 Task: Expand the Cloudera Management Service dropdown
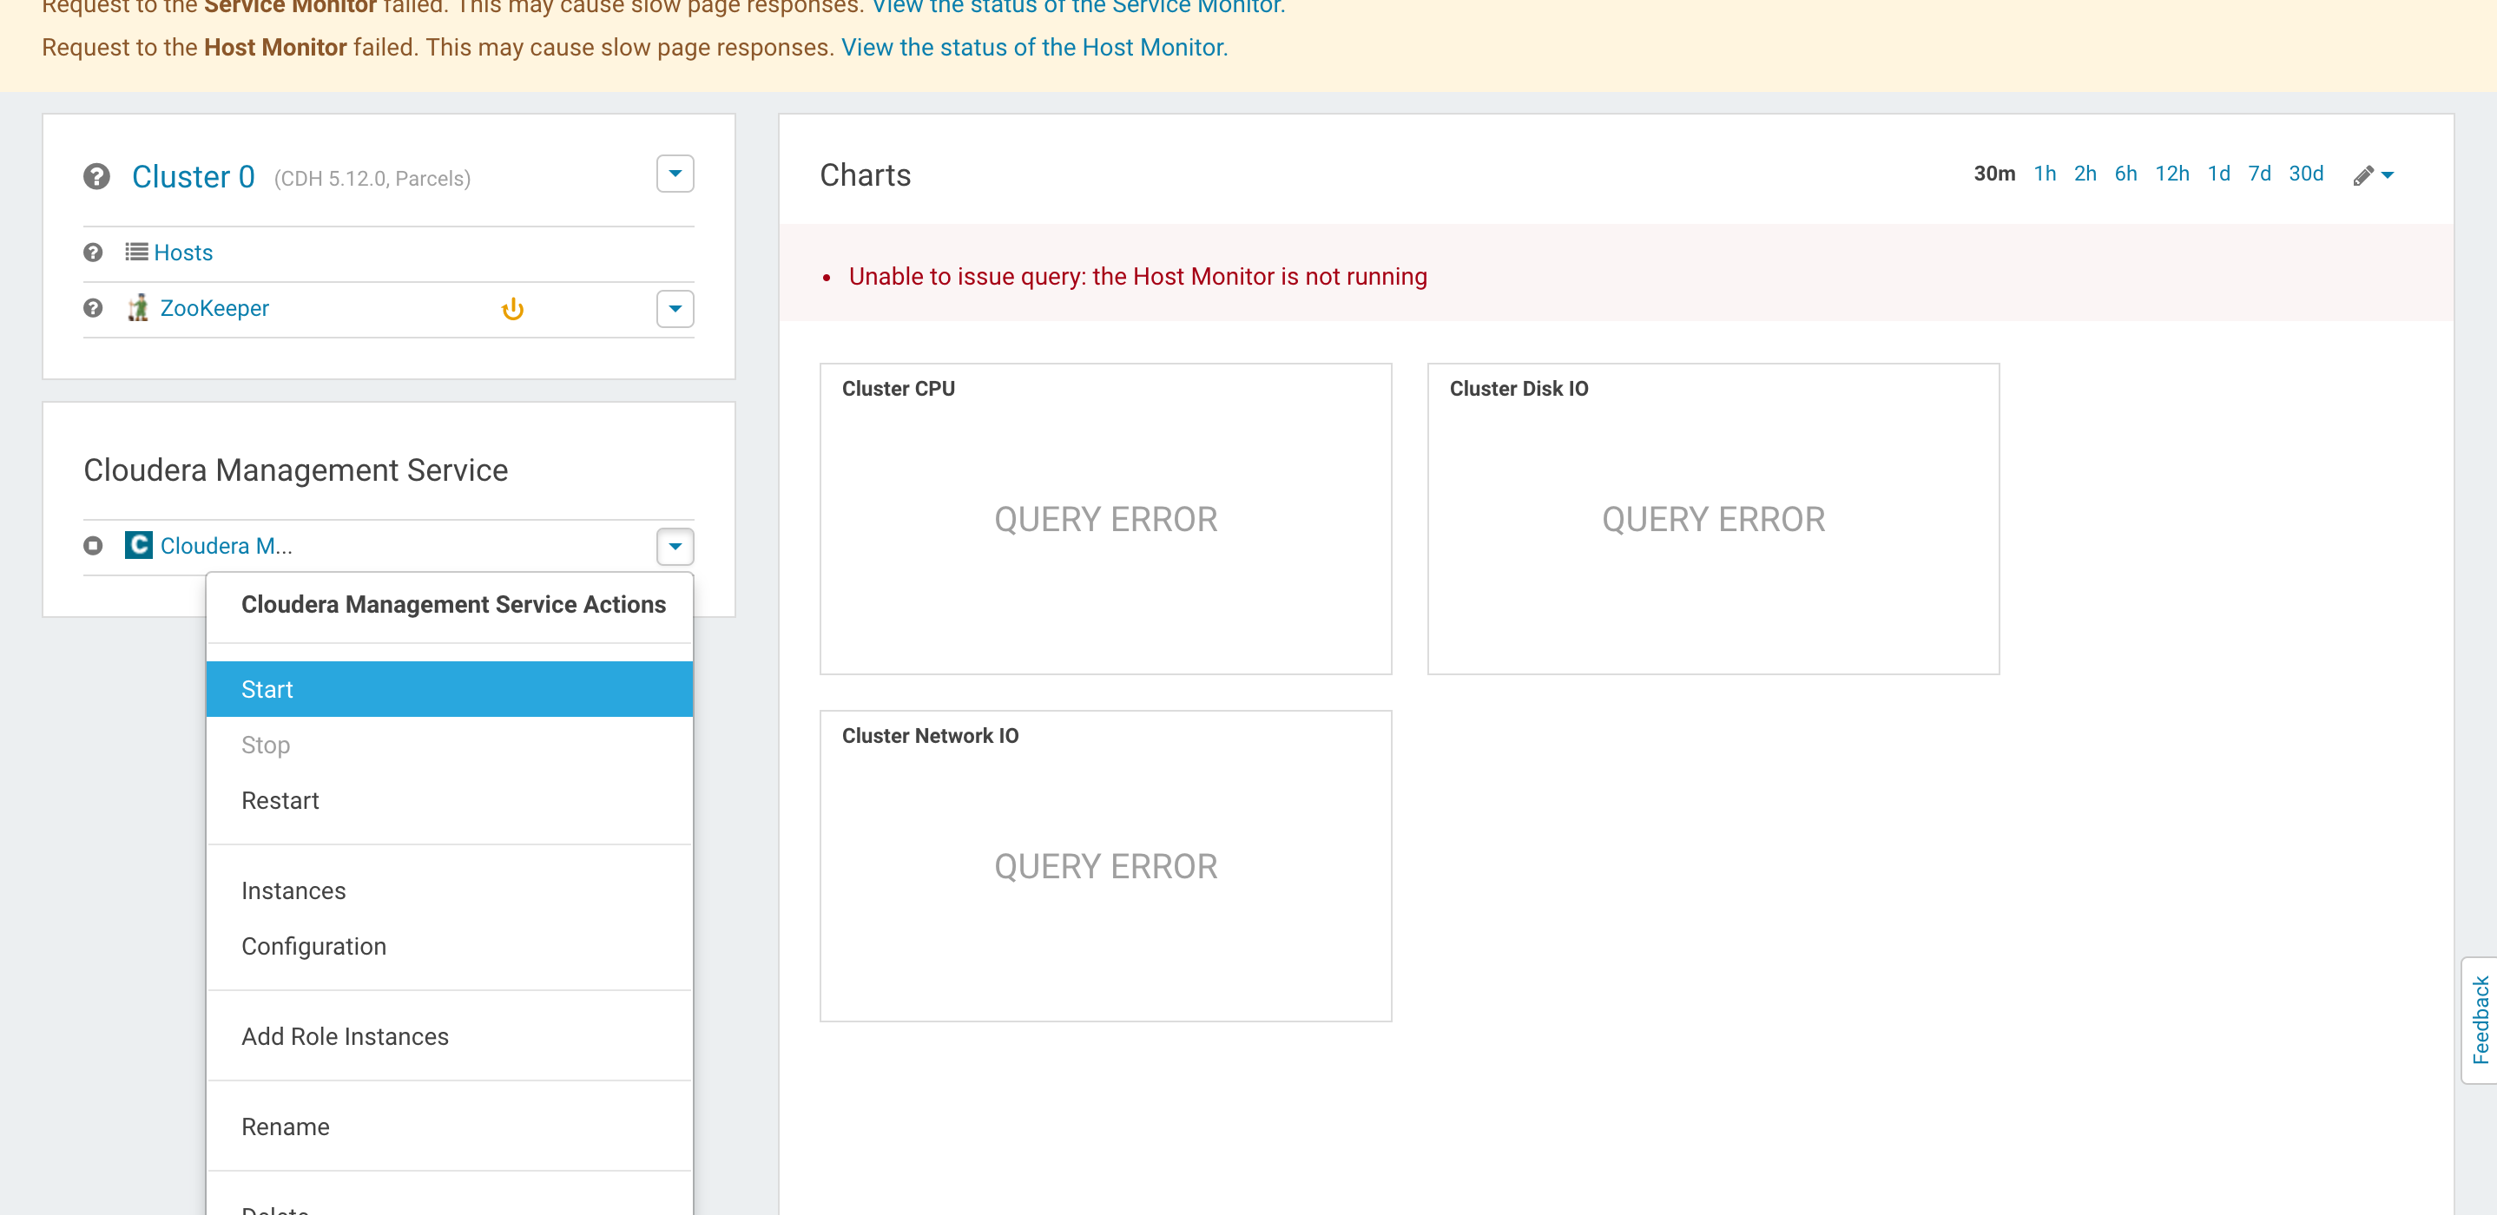pos(675,546)
